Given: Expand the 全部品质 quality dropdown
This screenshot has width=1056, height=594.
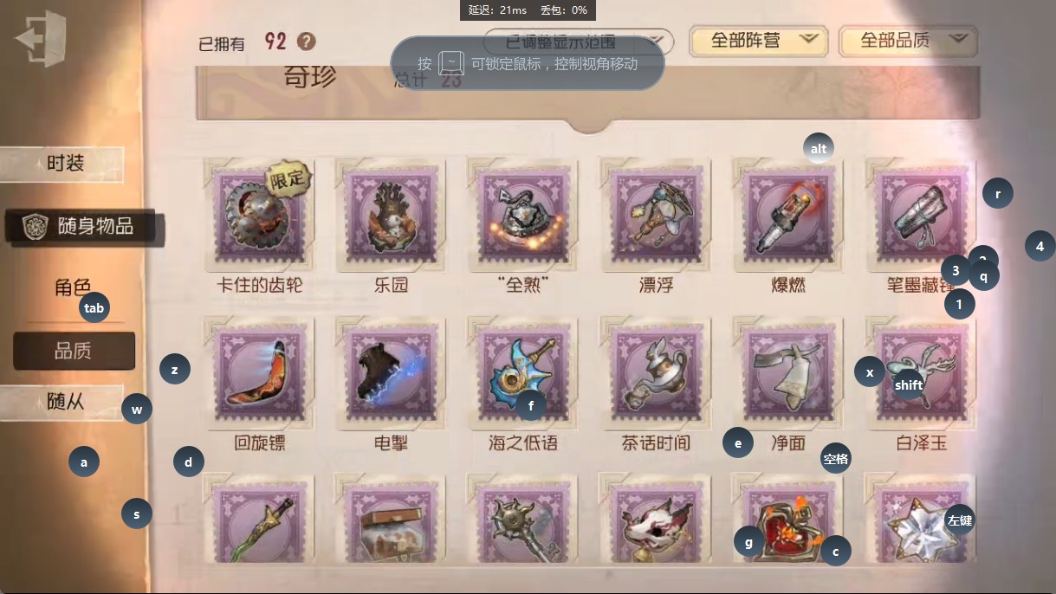Looking at the screenshot, I should click(907, 41).
